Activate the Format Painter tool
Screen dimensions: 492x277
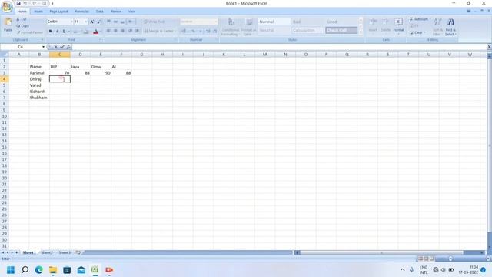pos(29,32)
